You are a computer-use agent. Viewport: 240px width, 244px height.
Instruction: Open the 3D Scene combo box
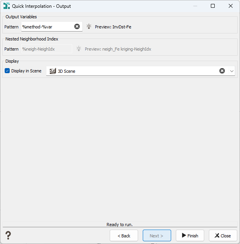[x=140, y=71]
